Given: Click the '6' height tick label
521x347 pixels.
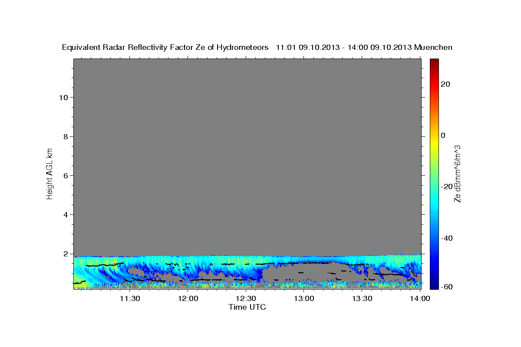Looking at the screenshot, I should 66,176.
